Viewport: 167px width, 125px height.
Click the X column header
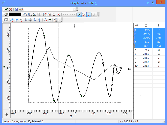pyautogui.click(x=146, y=26)
